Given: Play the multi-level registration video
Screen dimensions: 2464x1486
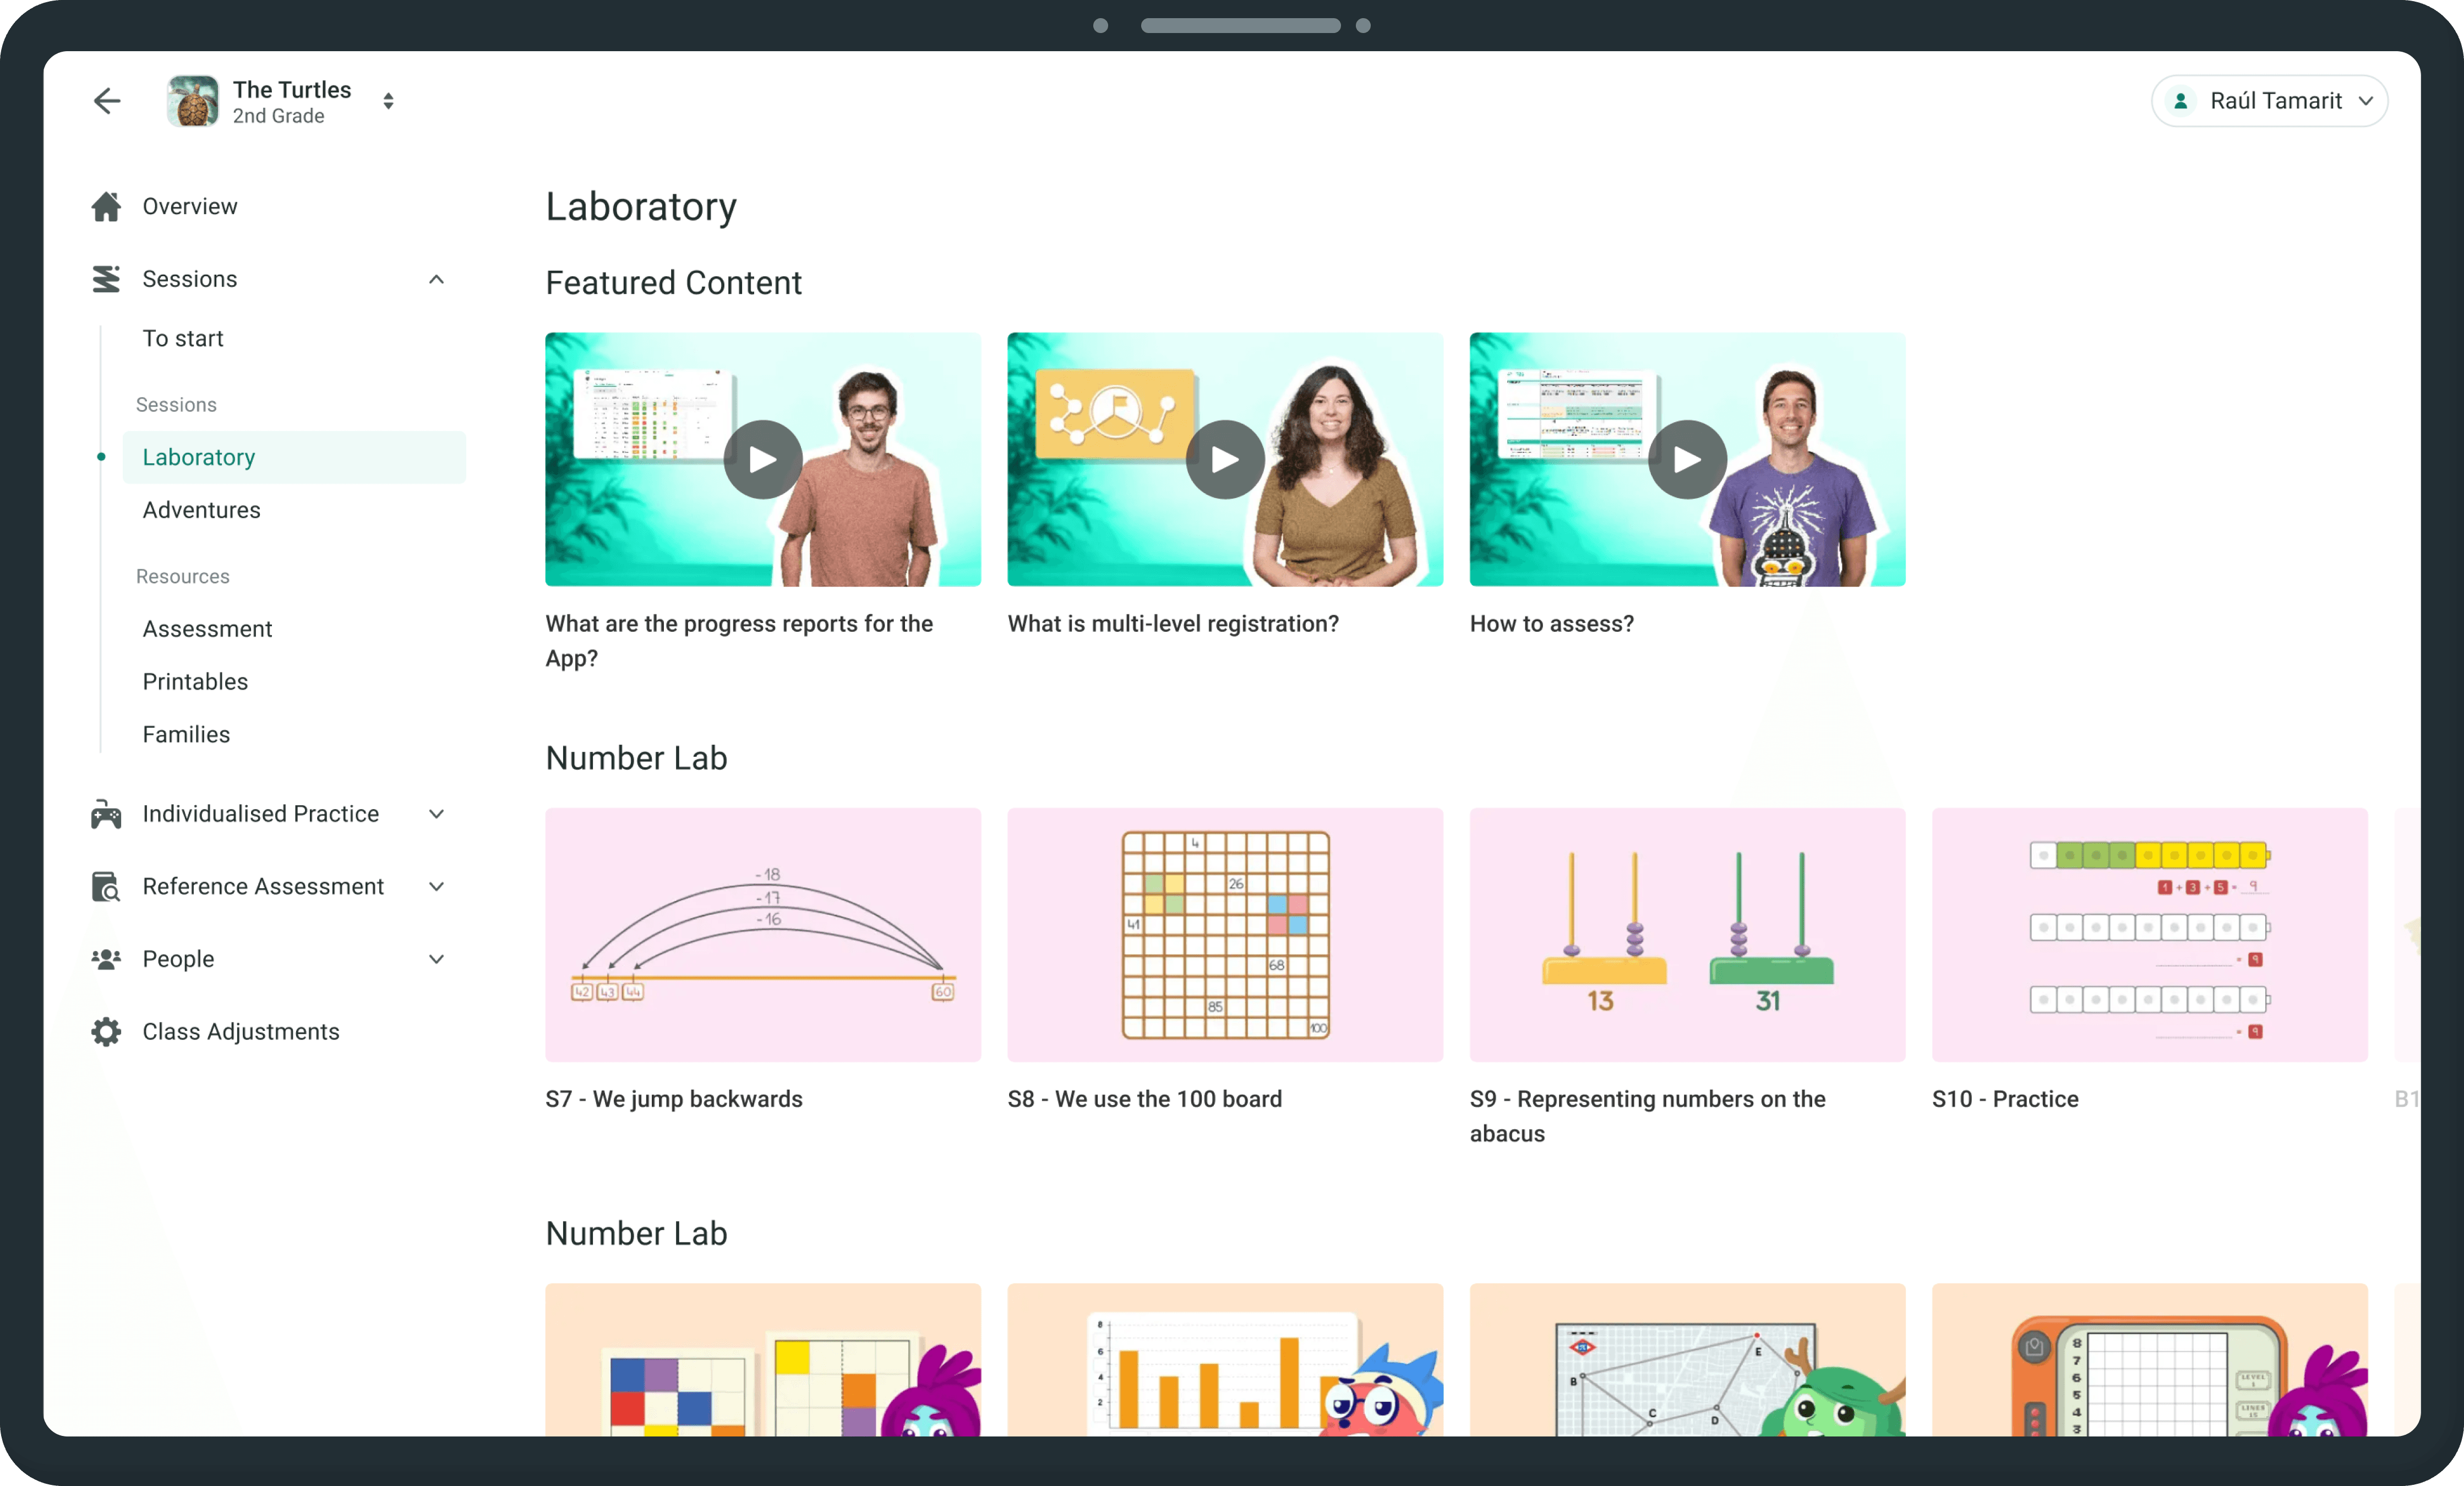Looking at the screenshot, I should 1225,460.
